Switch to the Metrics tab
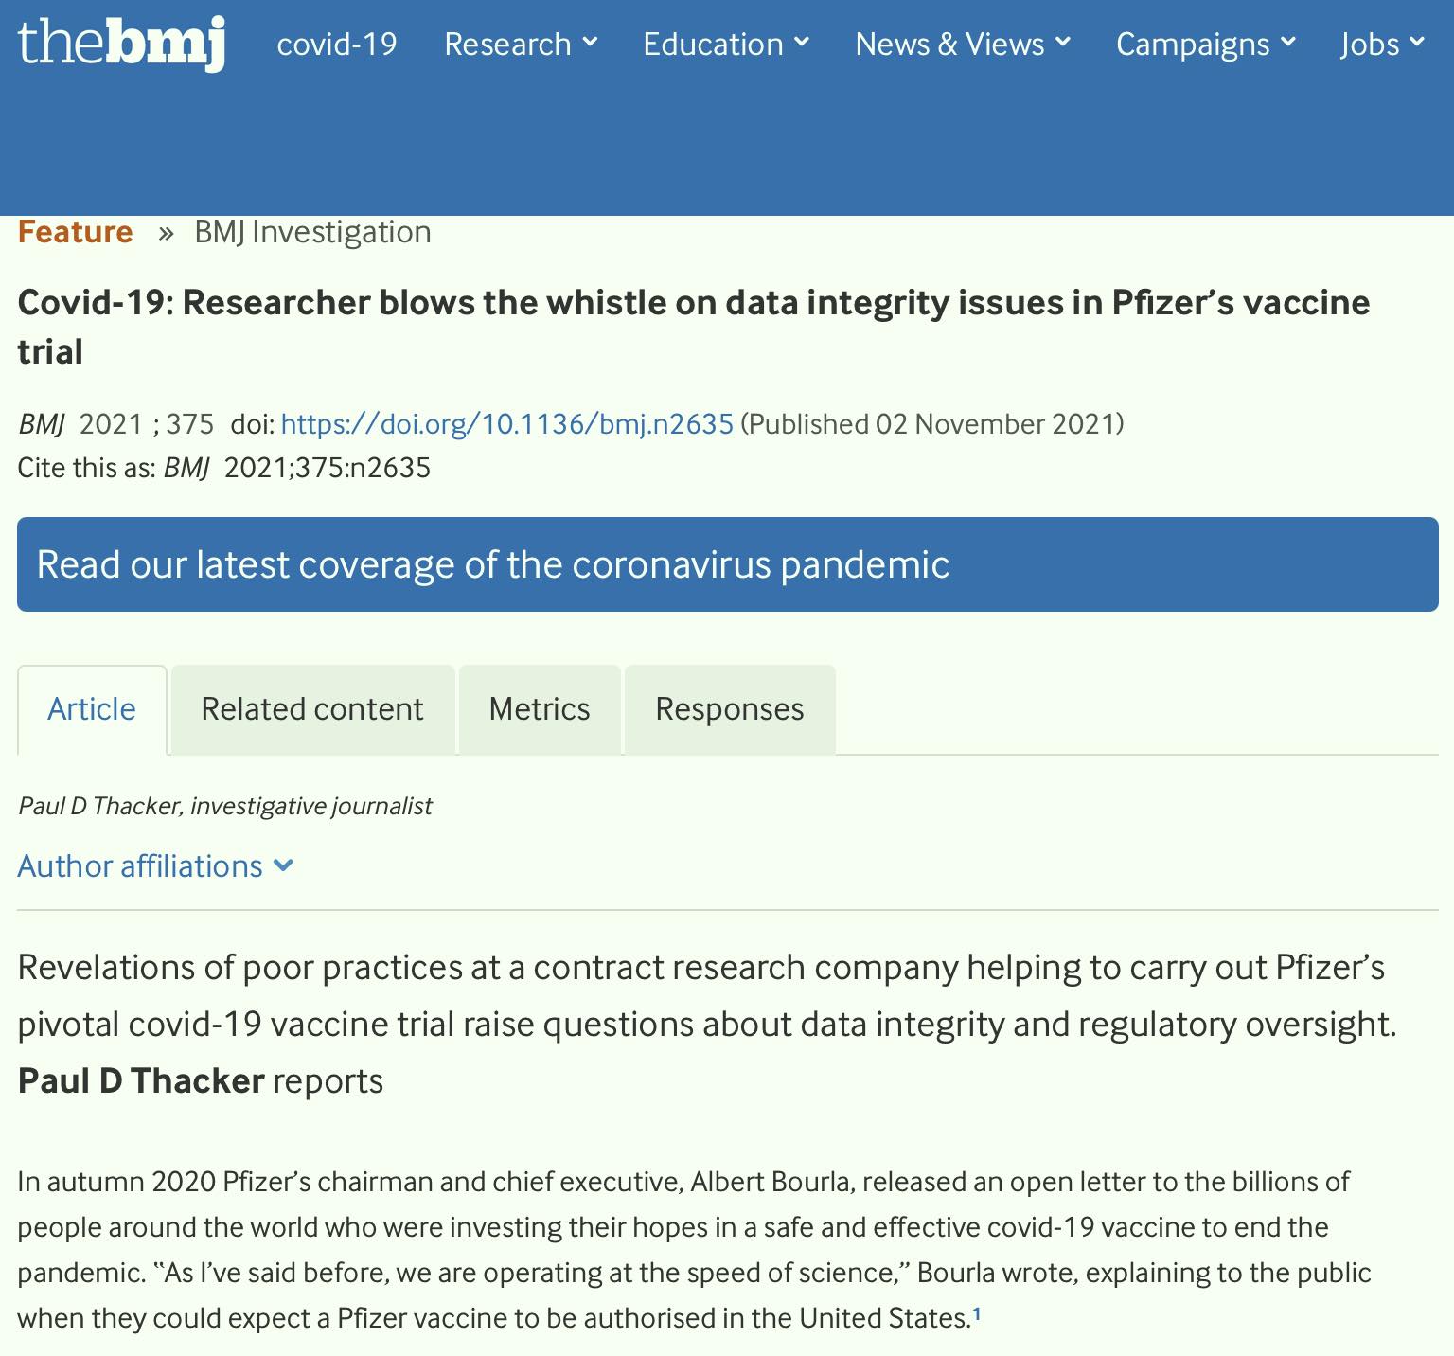Screen dimensions: 1454x1356 tap(540, 709)
